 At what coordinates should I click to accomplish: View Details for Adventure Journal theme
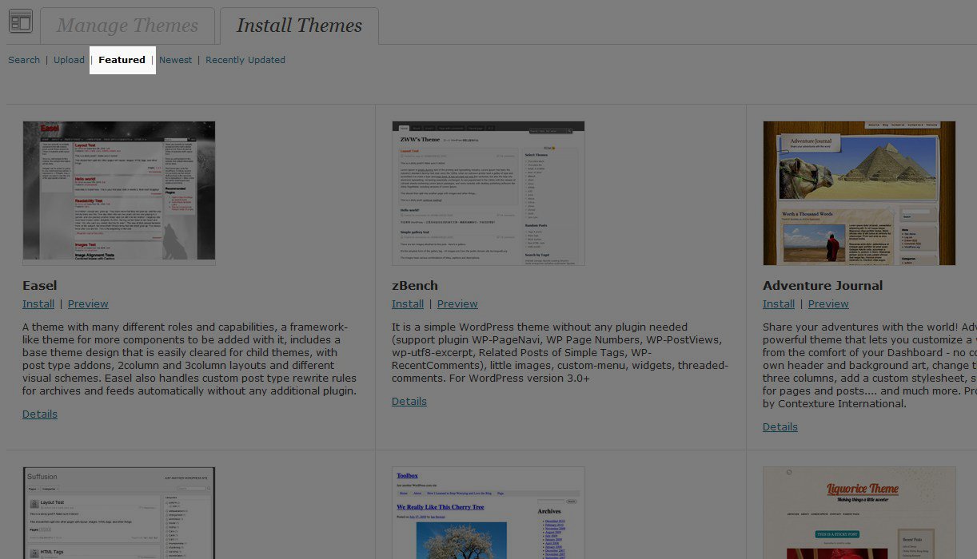point(780,427)
